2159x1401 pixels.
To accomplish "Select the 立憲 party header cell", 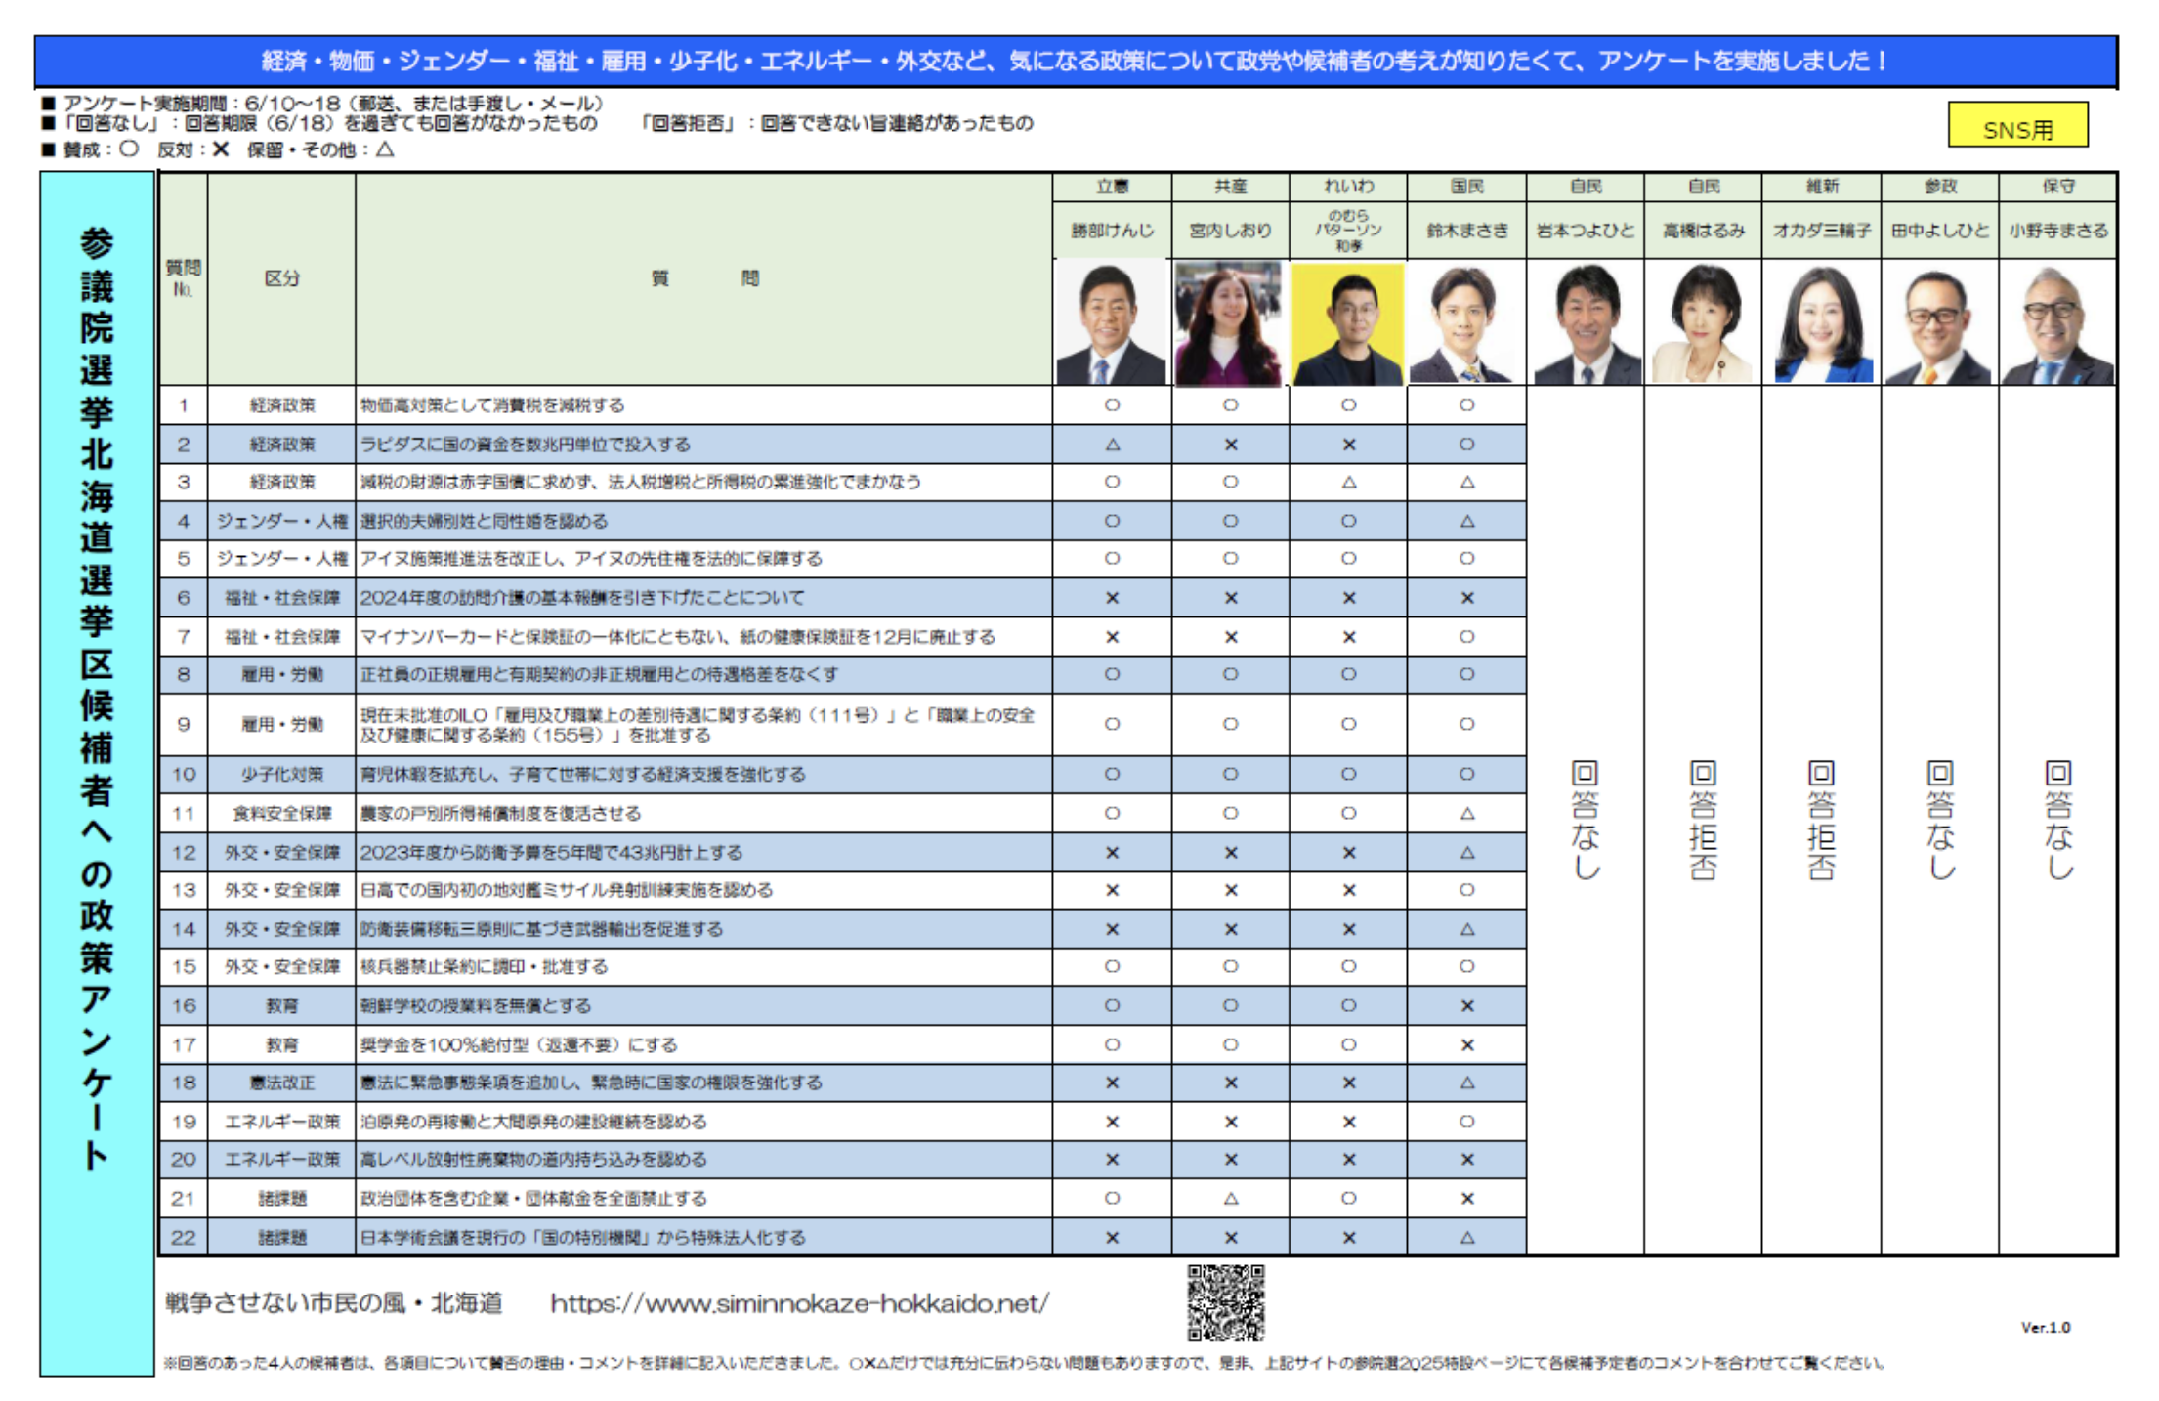I will (x=1112, y=187).
